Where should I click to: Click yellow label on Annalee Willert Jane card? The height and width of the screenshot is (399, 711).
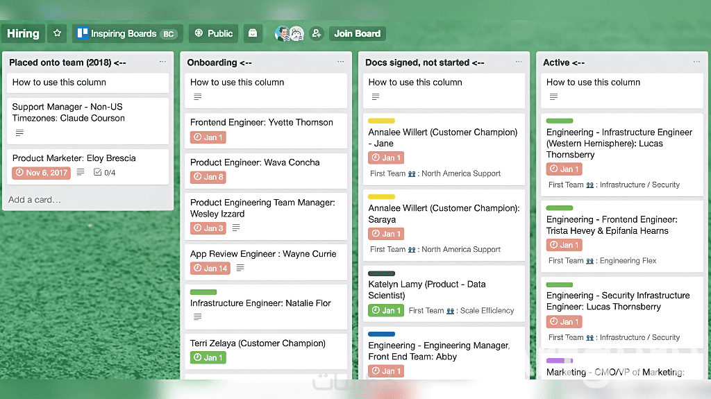click(381, 121)
